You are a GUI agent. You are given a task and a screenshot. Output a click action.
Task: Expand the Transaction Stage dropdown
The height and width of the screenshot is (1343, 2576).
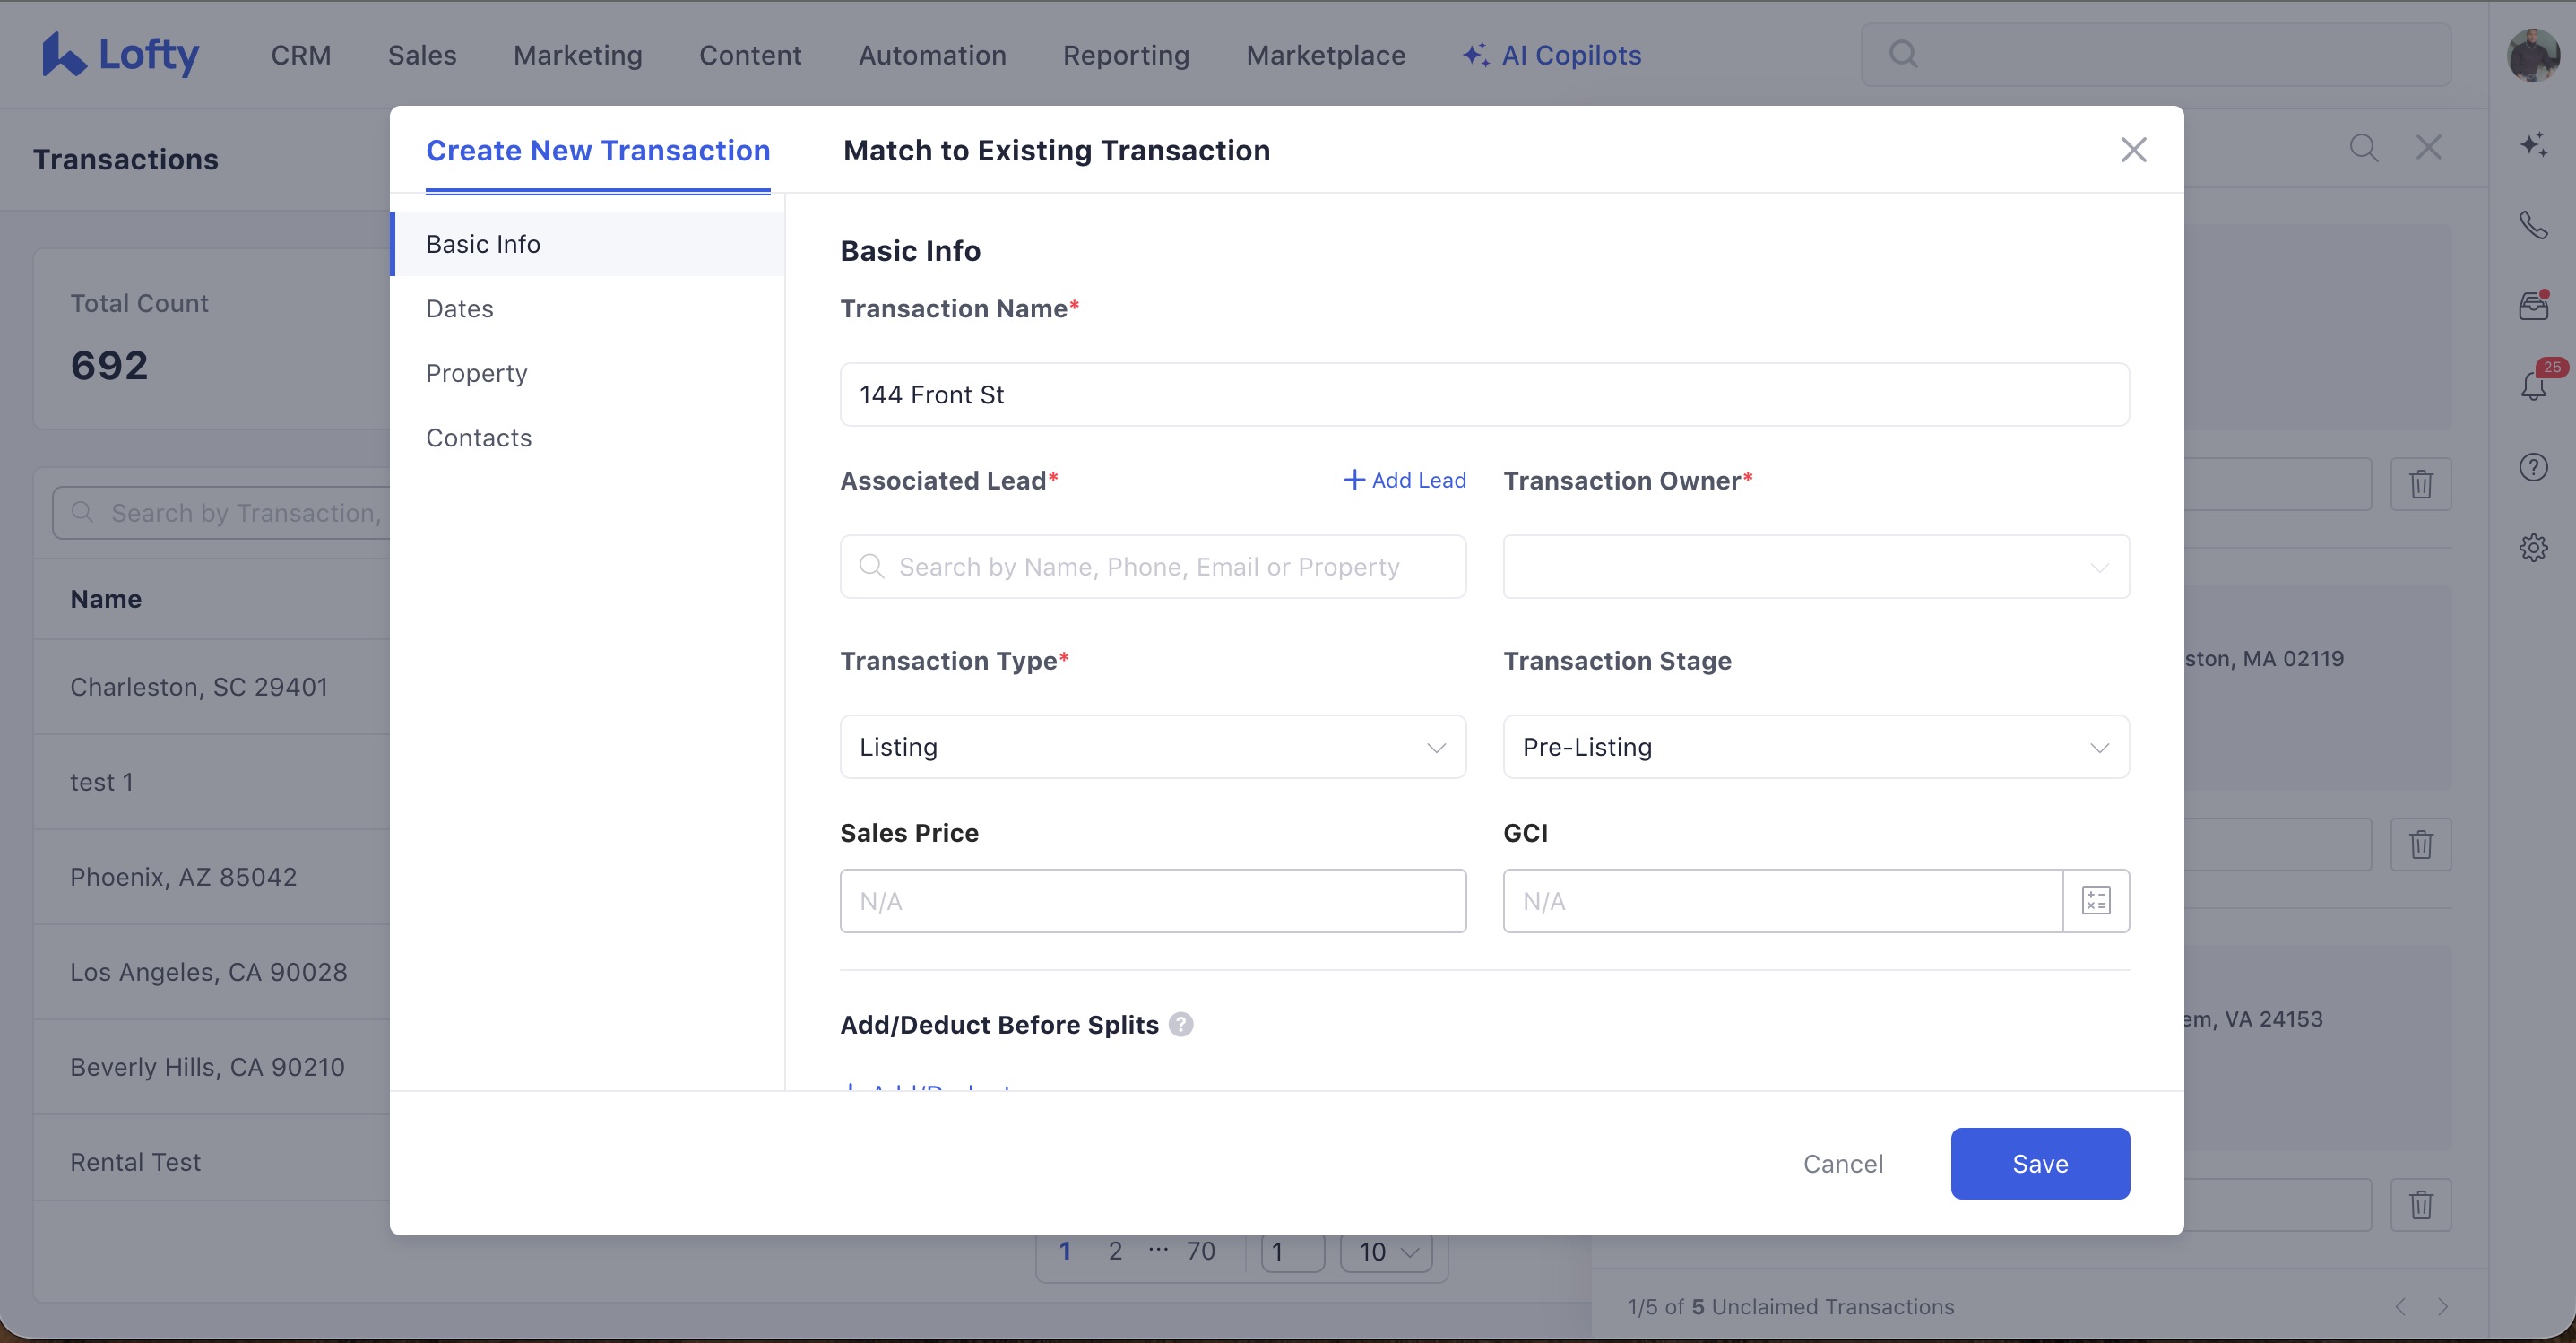coord(1815,747)
